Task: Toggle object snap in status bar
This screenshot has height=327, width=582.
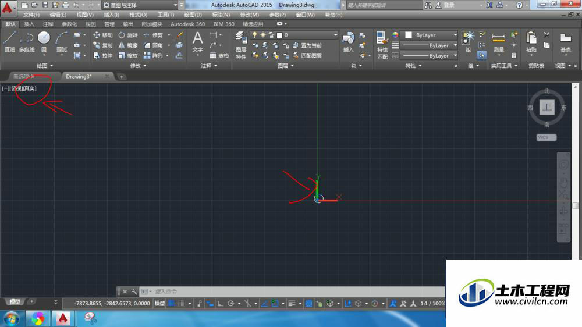Action: coord(275,303)
